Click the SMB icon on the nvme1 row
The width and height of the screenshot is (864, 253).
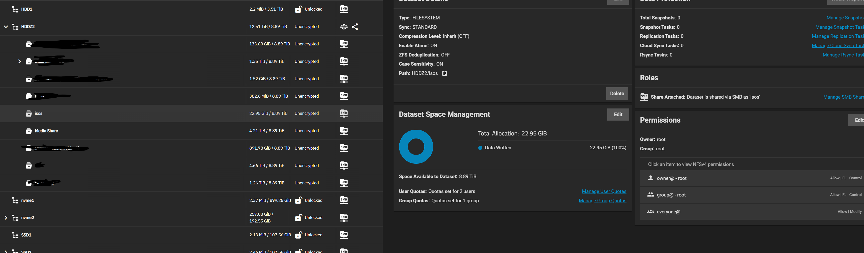pyautogui.click(x=343, y=200)
